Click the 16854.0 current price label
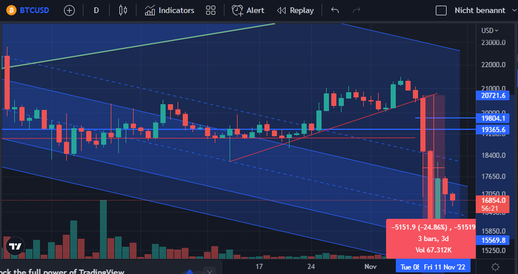 (x=493, y=200)
